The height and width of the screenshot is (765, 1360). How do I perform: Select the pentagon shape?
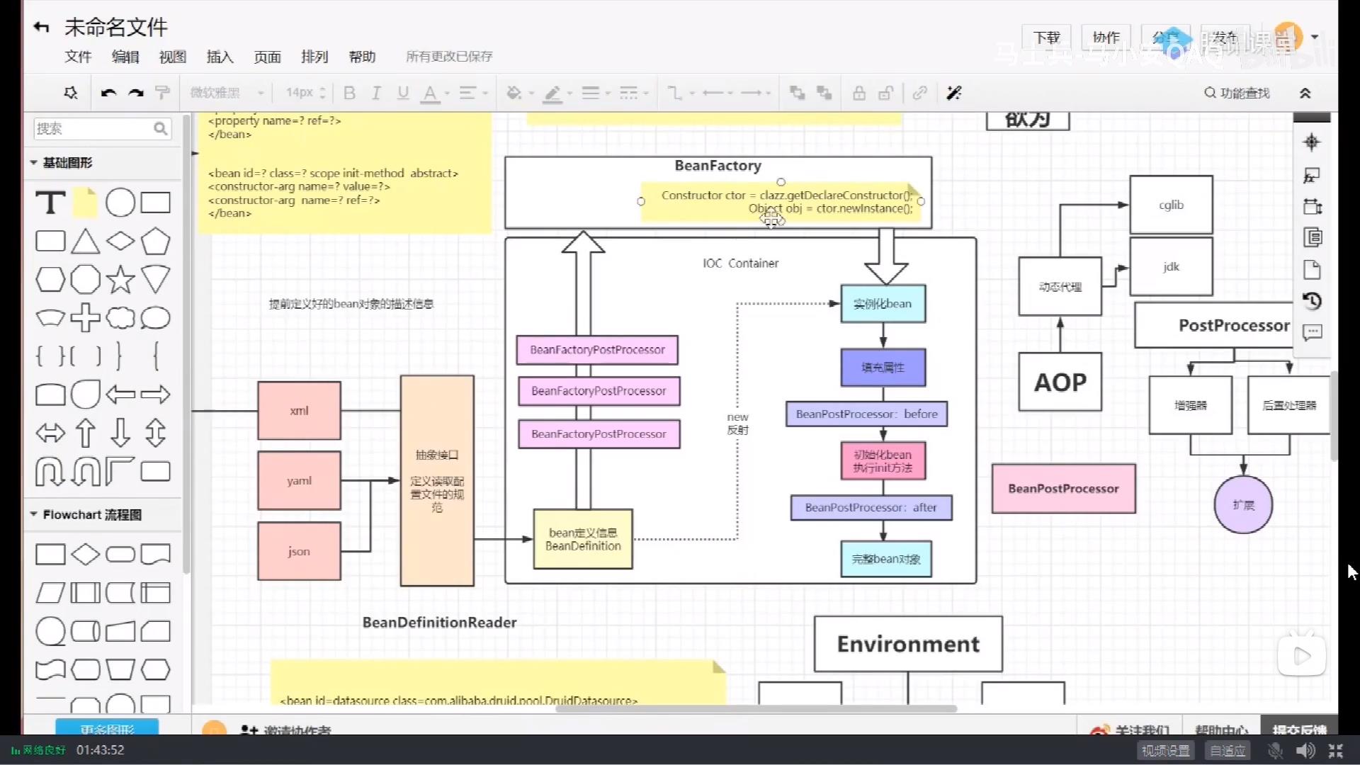point(155,241)
